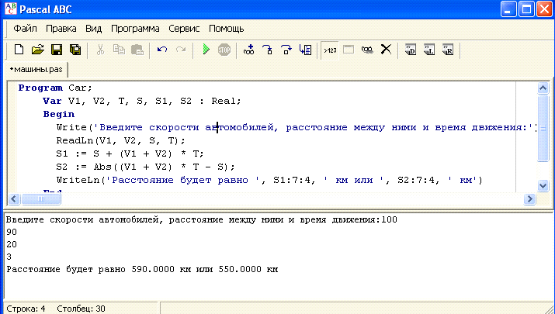Click the editor vertical scrollbar thumb
Viewport: 555px width, 314px height.
543,128
